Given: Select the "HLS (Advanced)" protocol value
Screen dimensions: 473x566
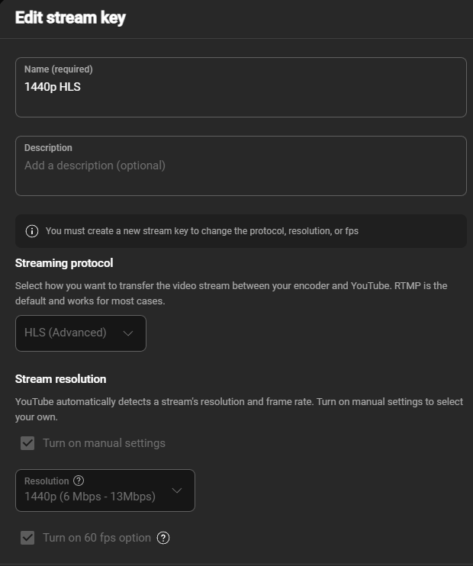Looking at the screenshot, I should [x=66, y=333].
